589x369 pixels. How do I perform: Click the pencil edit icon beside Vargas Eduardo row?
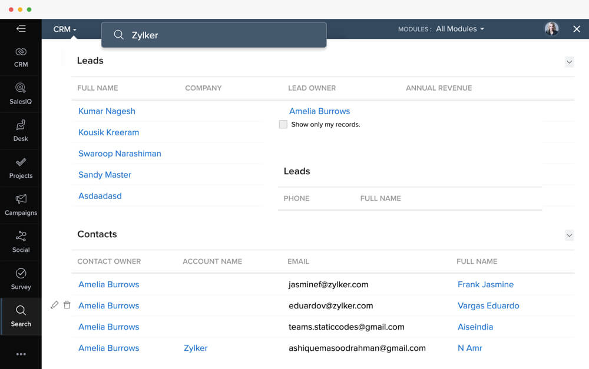point(54,305)
